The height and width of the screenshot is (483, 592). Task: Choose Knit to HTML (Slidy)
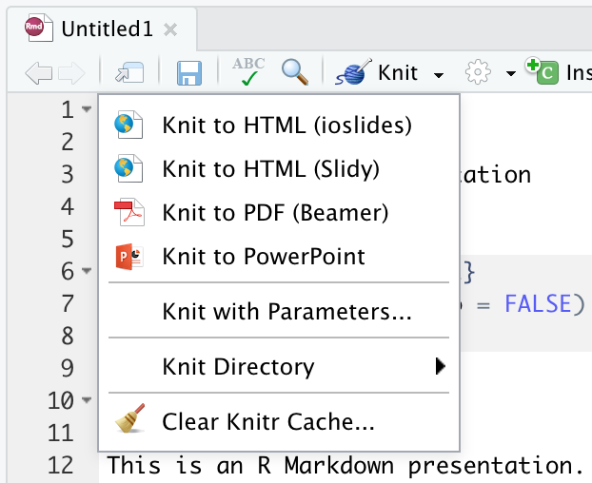pyautogui.click(x=270, y=169)
